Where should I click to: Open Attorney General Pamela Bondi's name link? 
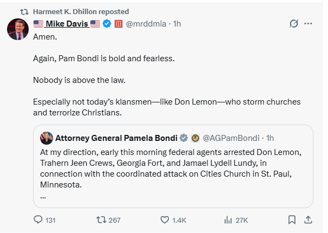(x=116, y=138)
